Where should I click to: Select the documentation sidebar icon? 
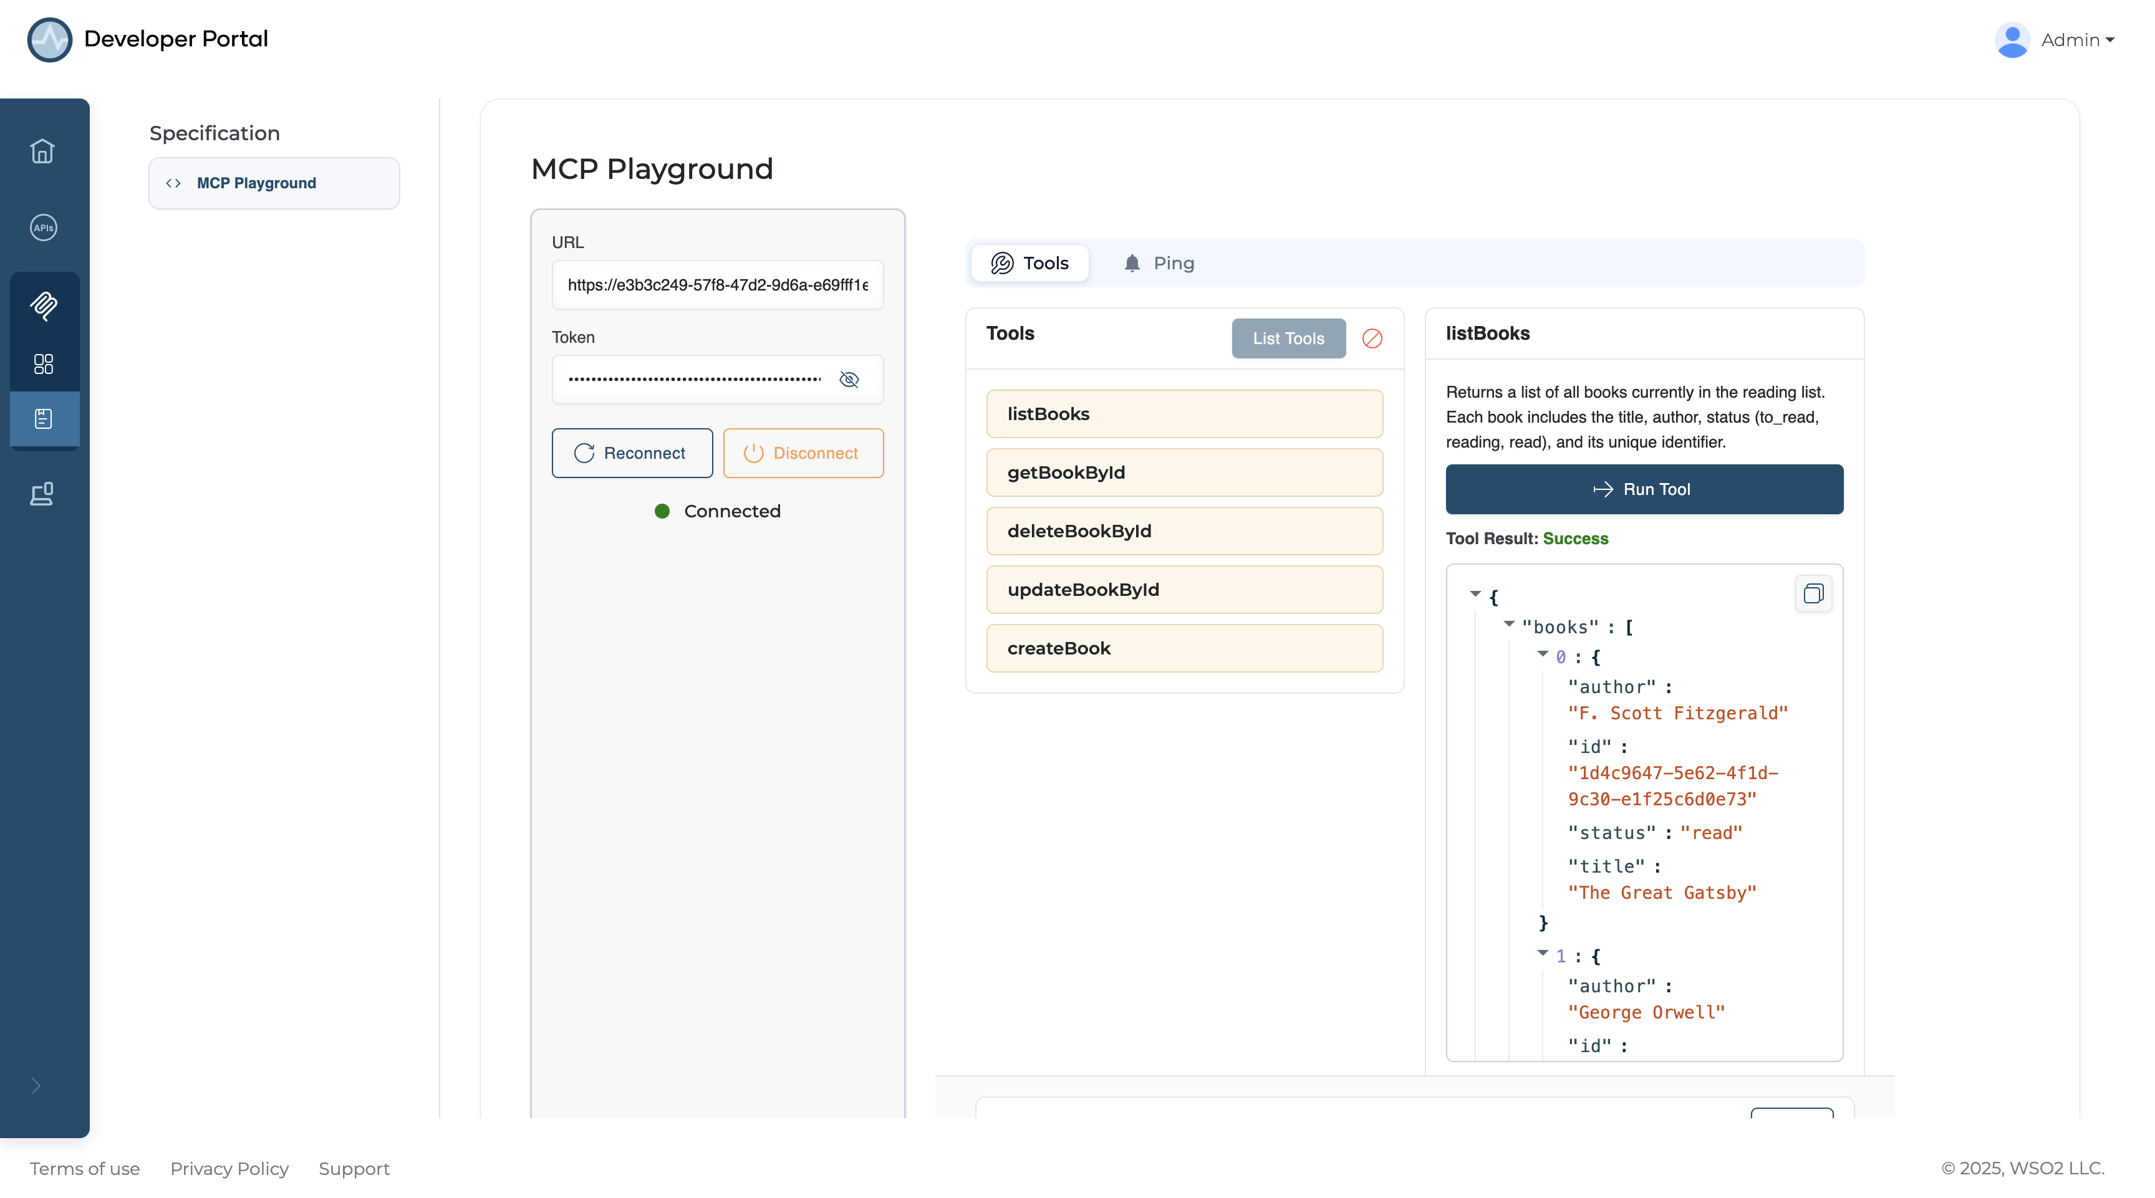[x=44, y=419]
